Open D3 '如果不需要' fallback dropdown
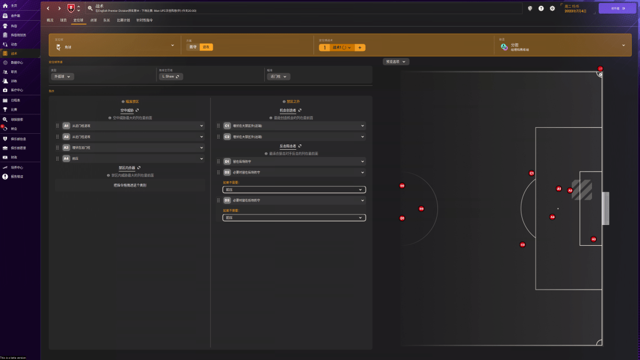The width and height of the screenshot is (640, 360). [294, 218]
